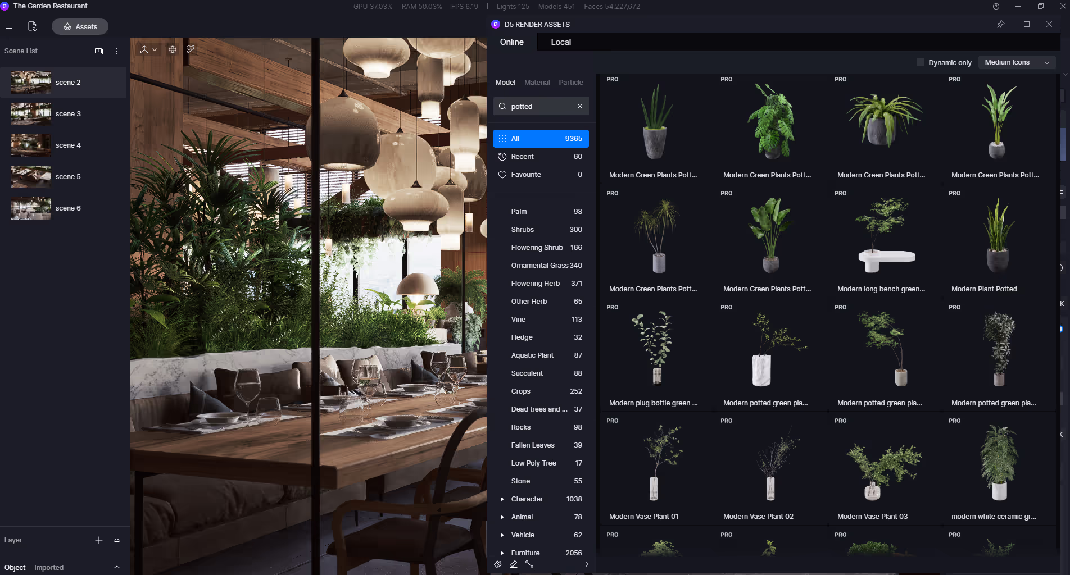Select the Material asset tab
This screenshot has height=575, width=1070.
(x=537, y=83)
